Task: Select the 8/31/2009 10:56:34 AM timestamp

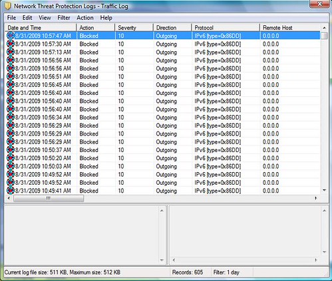Action: coord(43,118)
